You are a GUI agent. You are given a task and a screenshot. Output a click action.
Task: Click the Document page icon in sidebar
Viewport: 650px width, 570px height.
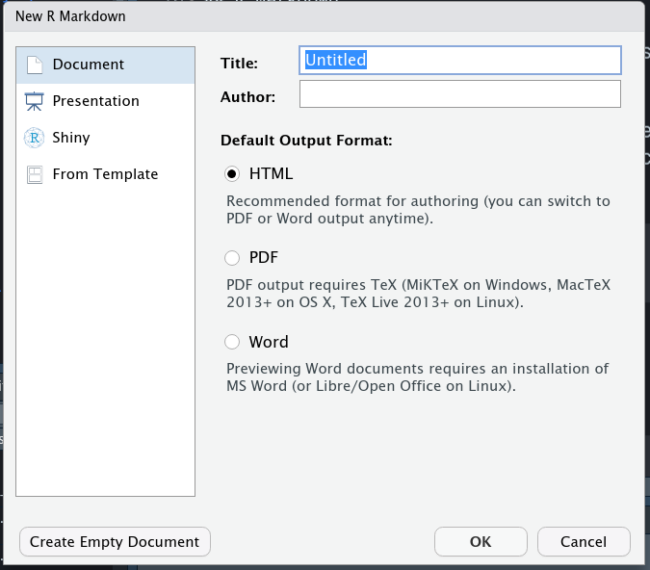[35, 65]
